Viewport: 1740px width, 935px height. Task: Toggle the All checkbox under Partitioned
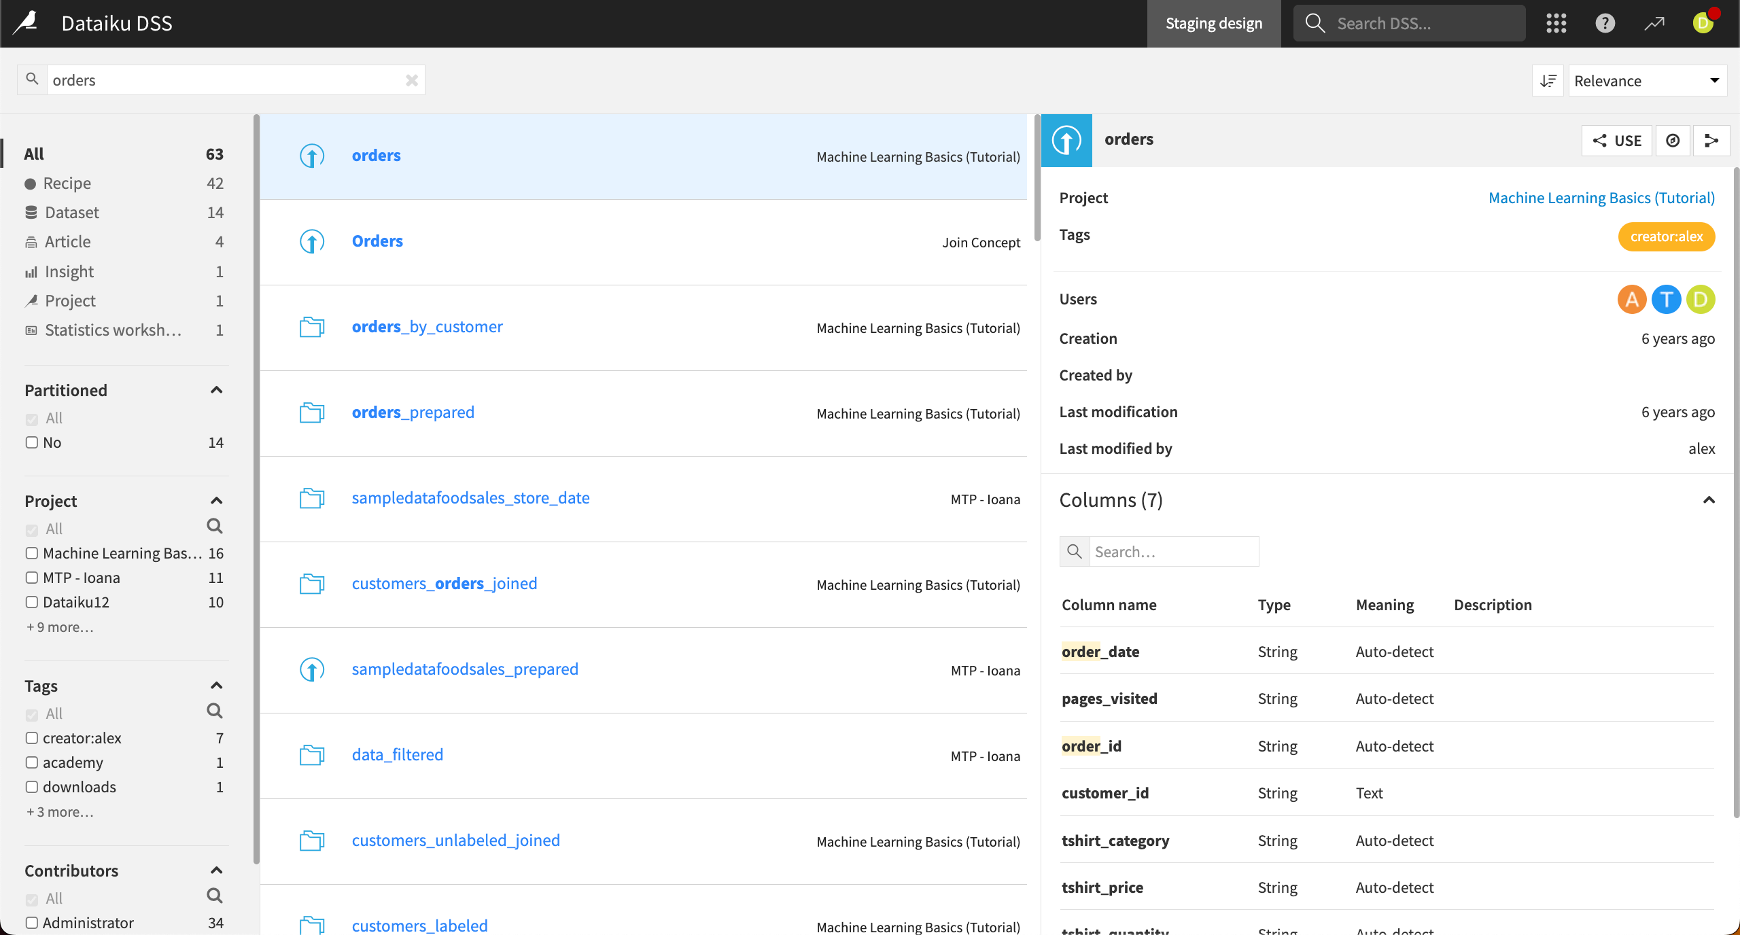(x=32, y=419)
